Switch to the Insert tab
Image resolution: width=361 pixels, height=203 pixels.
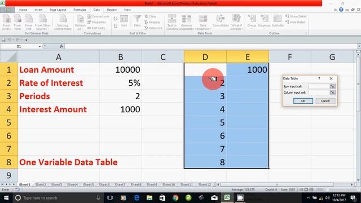[x=38, y=10]
